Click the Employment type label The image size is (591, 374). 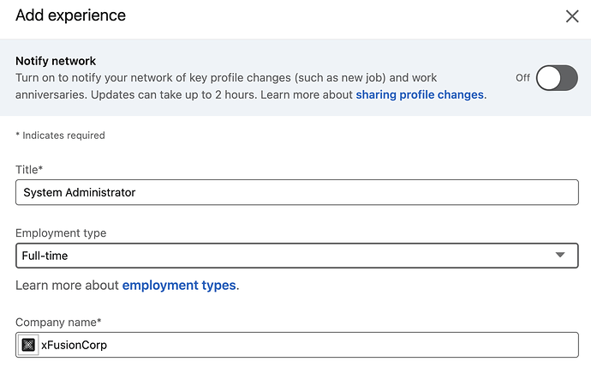pyautogui.click(x=61, y=233)
